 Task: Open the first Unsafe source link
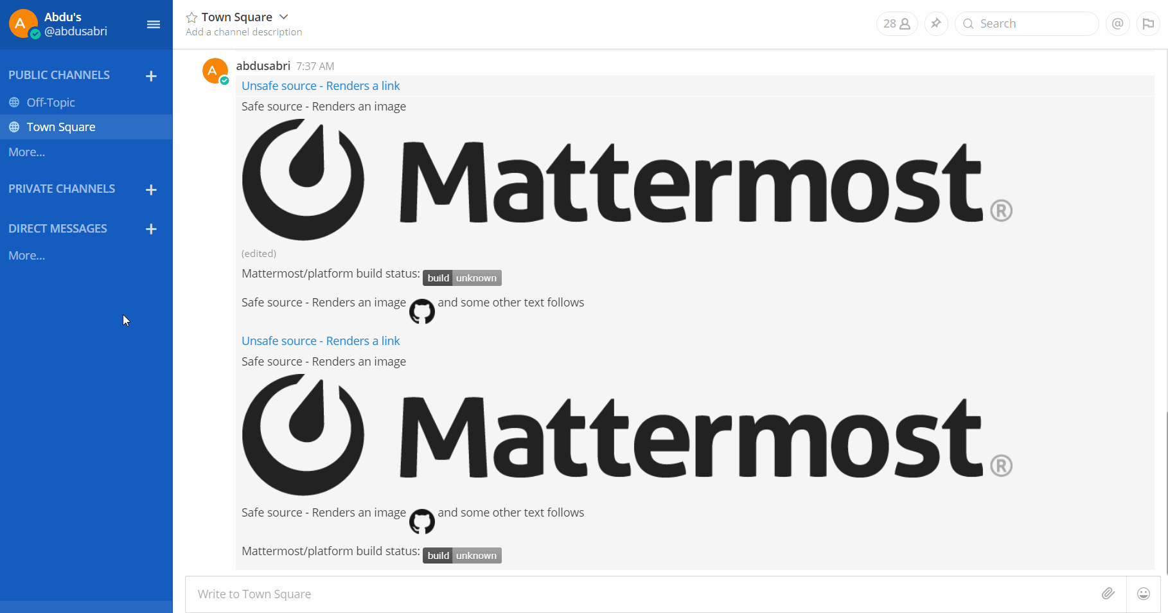click(321, 86)
